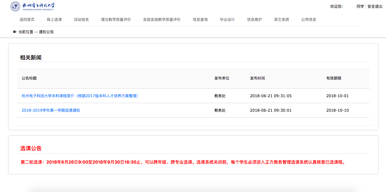Viewport: 386px width, 192px height.
Task: Click the red 第二轮选课 notice text
Action: [x=183, y=162]
